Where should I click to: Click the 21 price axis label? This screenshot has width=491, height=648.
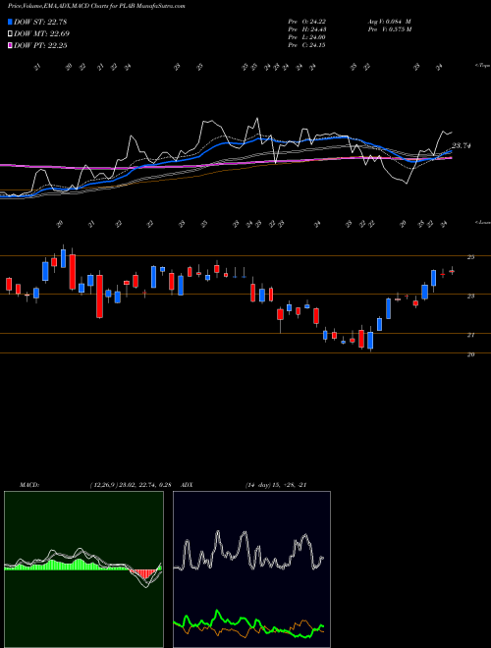click(470, 335)
